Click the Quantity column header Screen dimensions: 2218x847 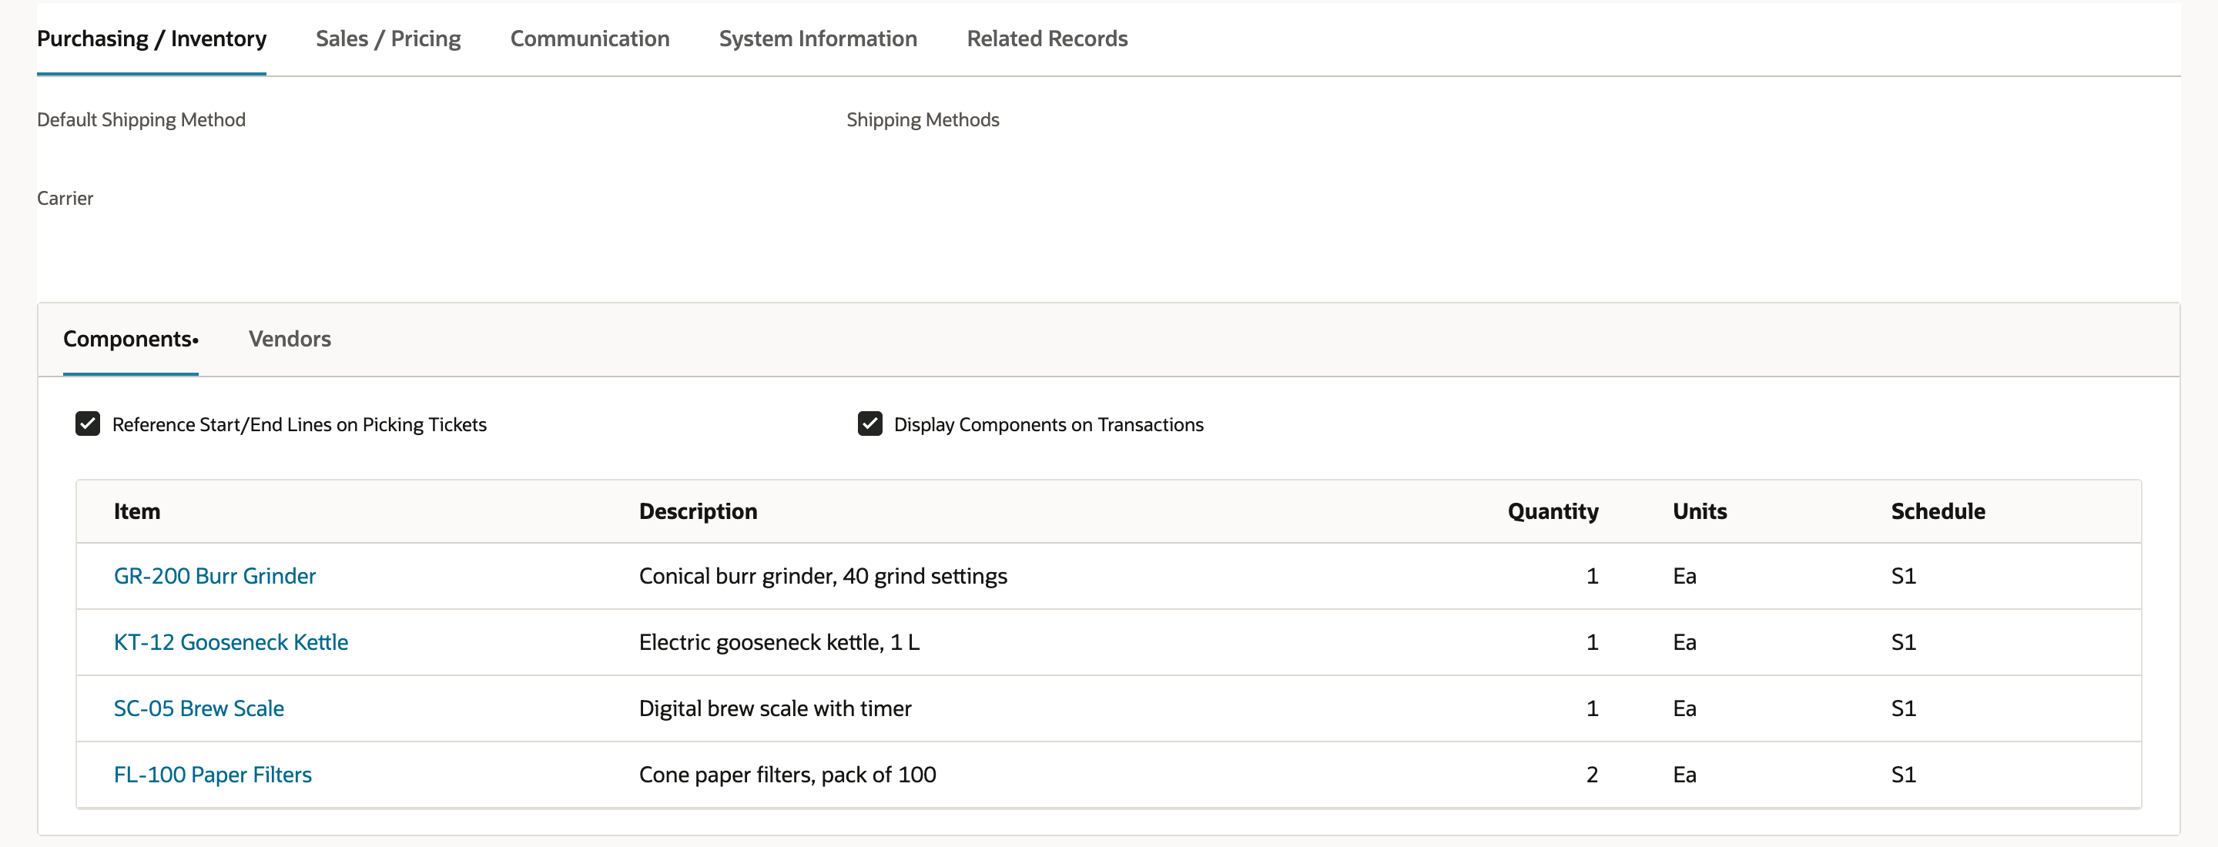[1553, 511]
